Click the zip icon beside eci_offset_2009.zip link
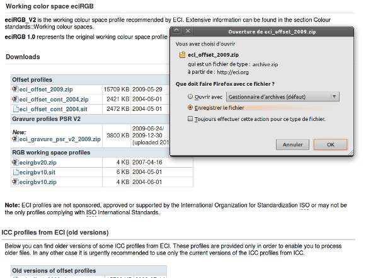This screenshot has width=378, height=278. [x=15, y=90]
